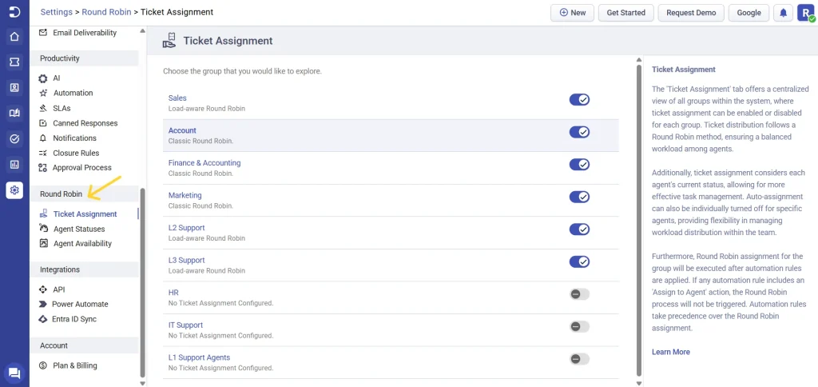Go to Settings breadcrumb link
818x387 pixels.
[x=57, y=12]
